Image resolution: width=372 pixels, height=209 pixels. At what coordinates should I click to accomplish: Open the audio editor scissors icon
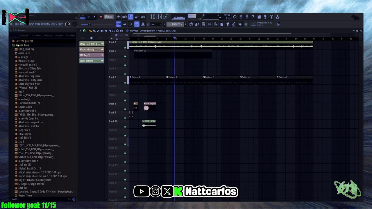coord(241,17)
